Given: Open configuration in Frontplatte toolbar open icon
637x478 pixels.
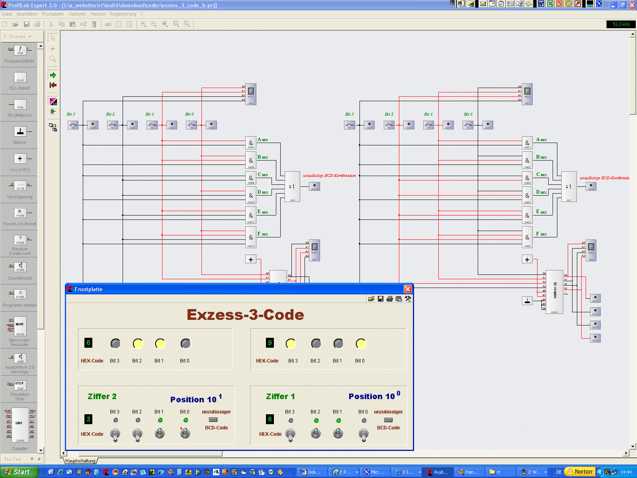Looking at the screenshot, I should pyautogui.click(x=371, y=299).
